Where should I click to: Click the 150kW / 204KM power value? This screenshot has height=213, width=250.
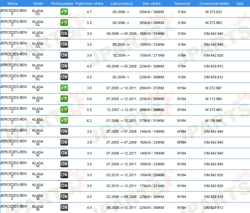pyautogui.click(x=152, y=175)
